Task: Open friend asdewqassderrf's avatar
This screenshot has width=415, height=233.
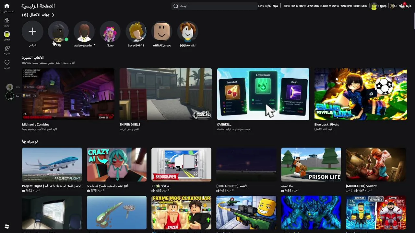Action: pos(84,31)
